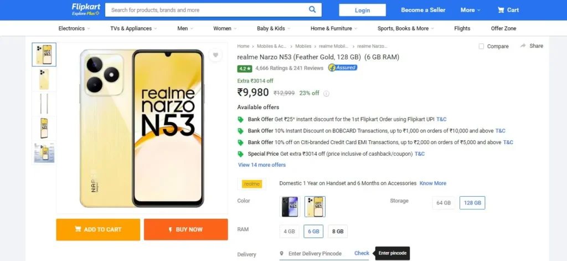Select 8 GB RAM option

pos(338,231)
